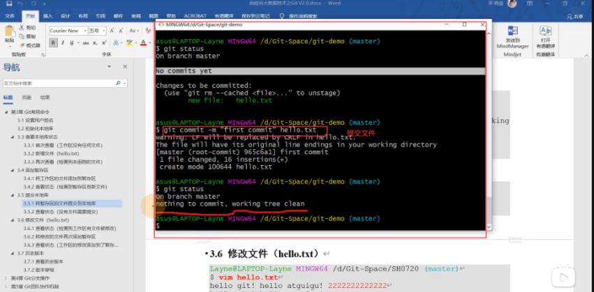
Task: Toggle Italic formatting
Action: pyautogui.click(x=62, y=43)
